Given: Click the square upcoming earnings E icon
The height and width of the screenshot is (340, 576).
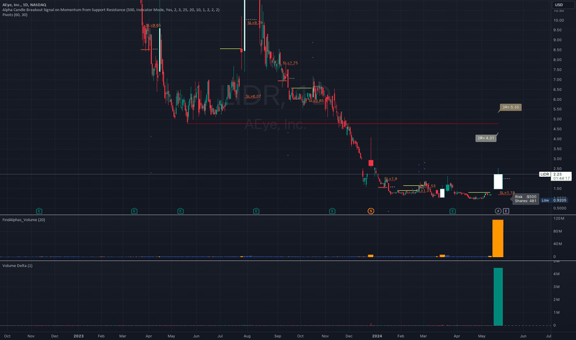Looking at the screenshot, I should tap(506, 211).
